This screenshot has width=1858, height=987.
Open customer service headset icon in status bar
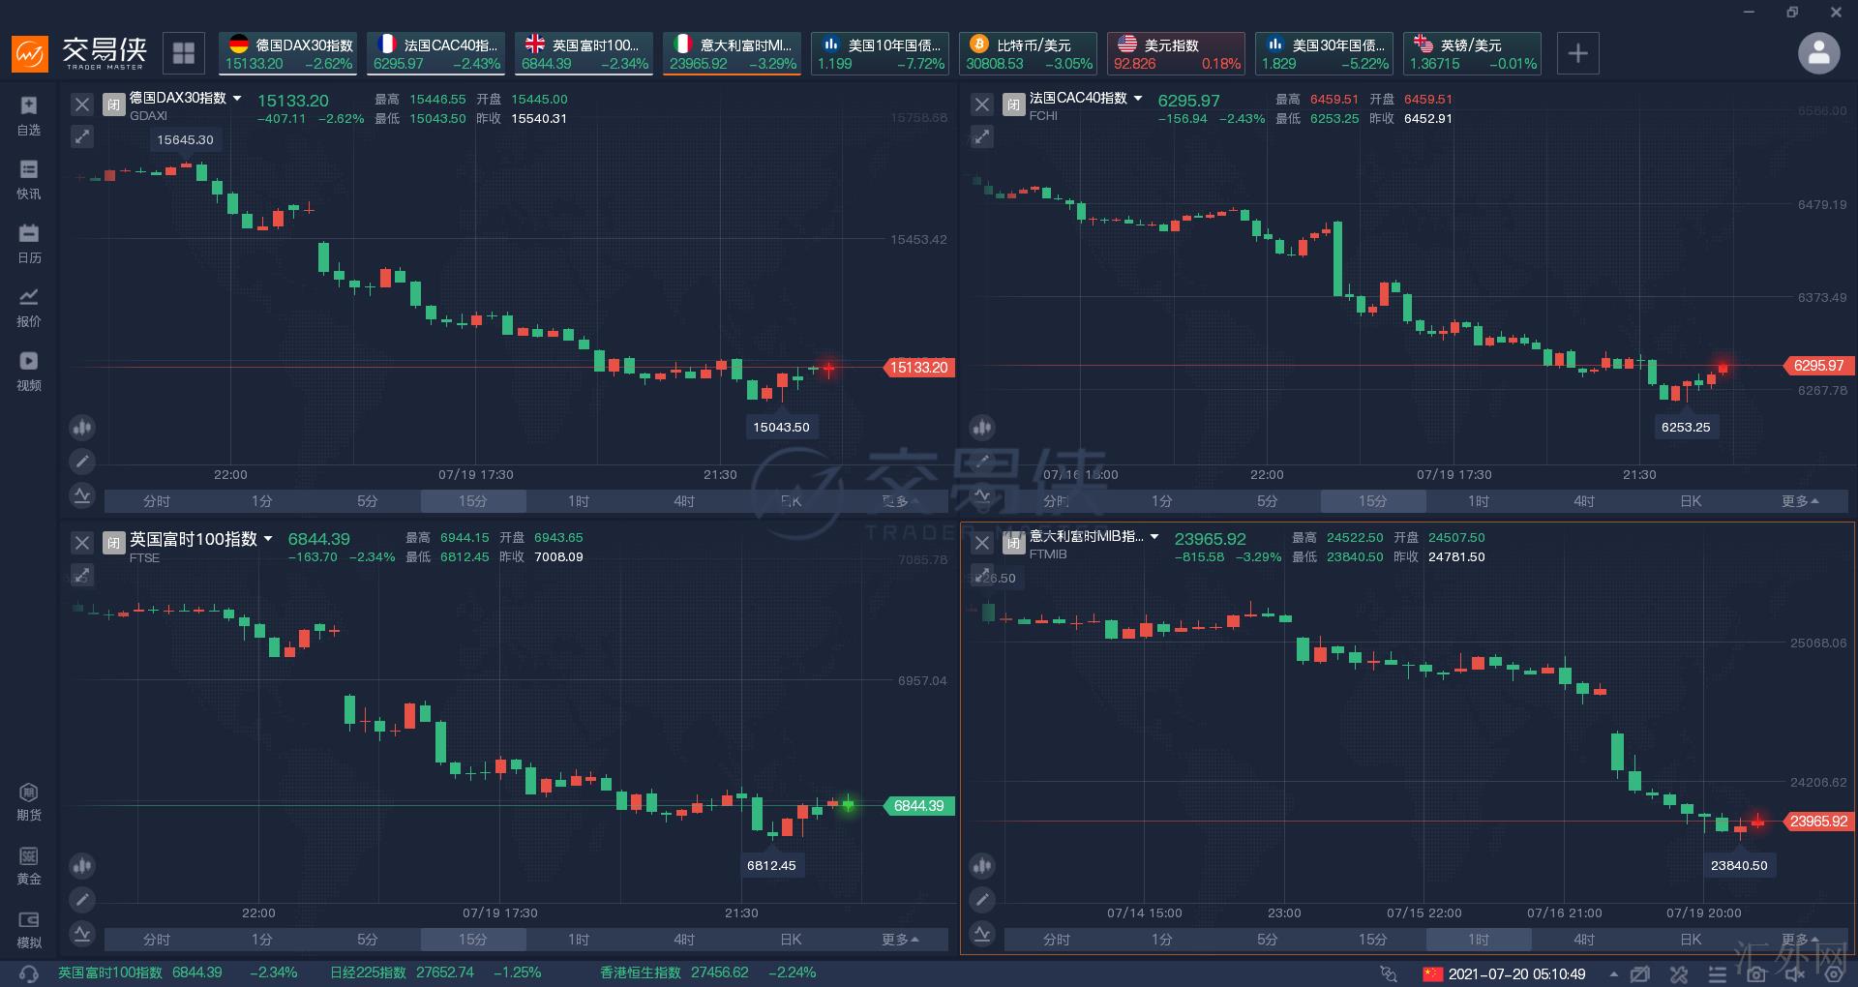(29, 973)
